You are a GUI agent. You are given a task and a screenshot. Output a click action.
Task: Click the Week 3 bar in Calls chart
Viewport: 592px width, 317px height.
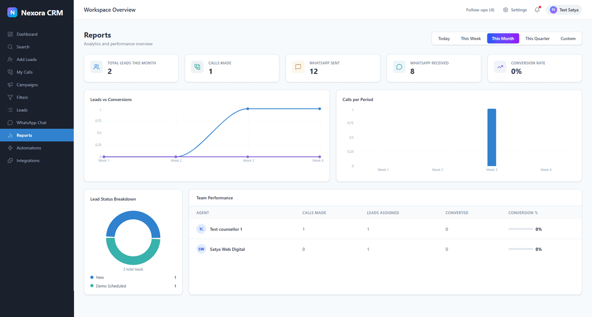(491, 138)
